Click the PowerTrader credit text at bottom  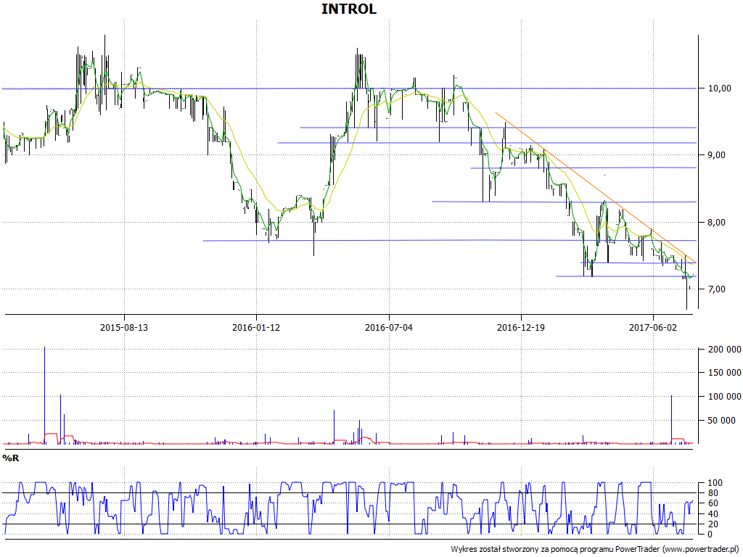click(595, 550)
